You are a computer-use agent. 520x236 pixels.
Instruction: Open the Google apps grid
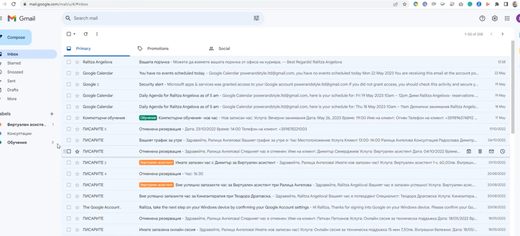(507, 18)
